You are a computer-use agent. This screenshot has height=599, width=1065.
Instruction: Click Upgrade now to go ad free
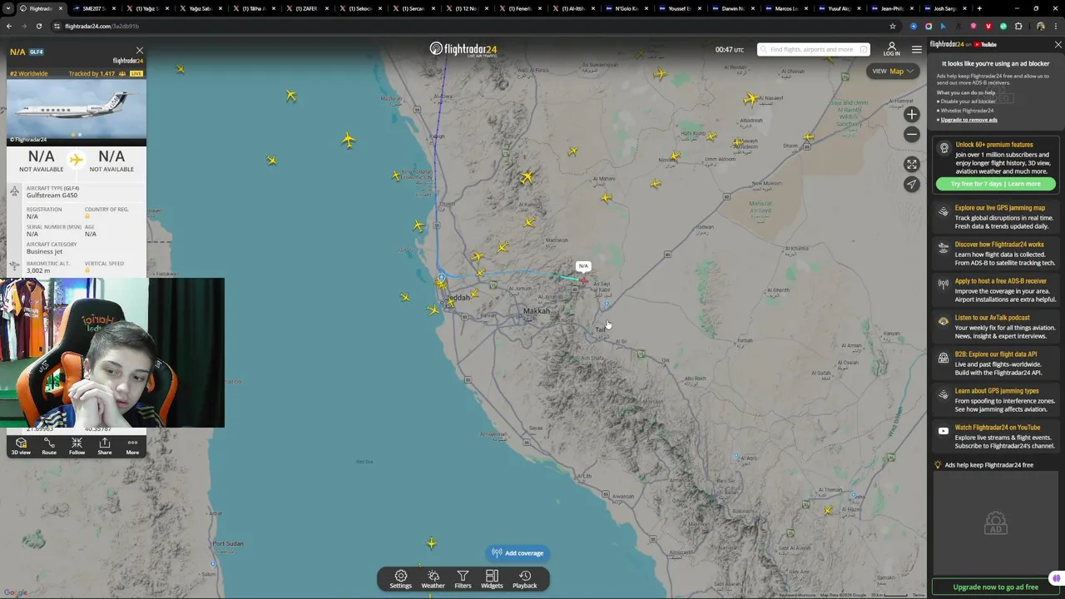(995, 587)
